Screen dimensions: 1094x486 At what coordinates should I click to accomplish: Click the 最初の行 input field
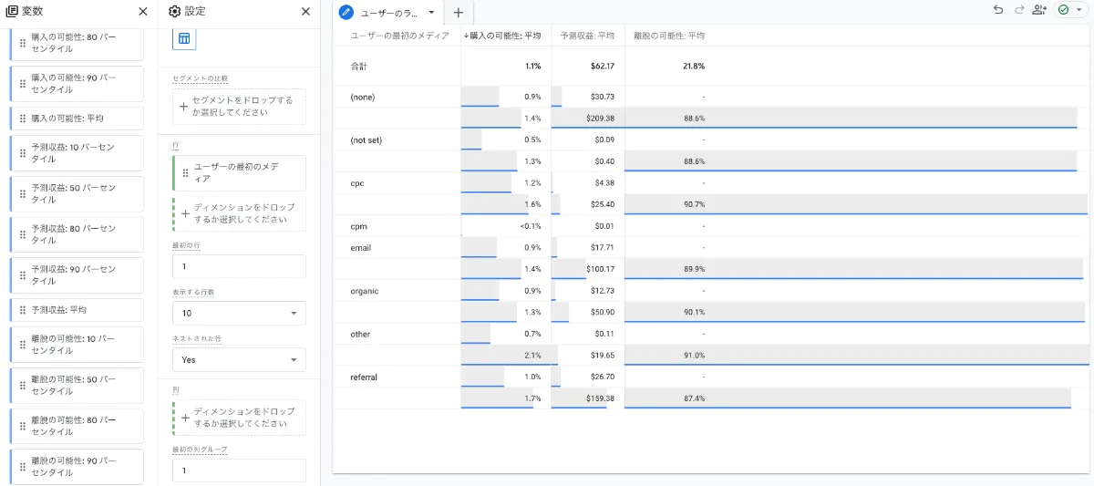tap(239, 266)
